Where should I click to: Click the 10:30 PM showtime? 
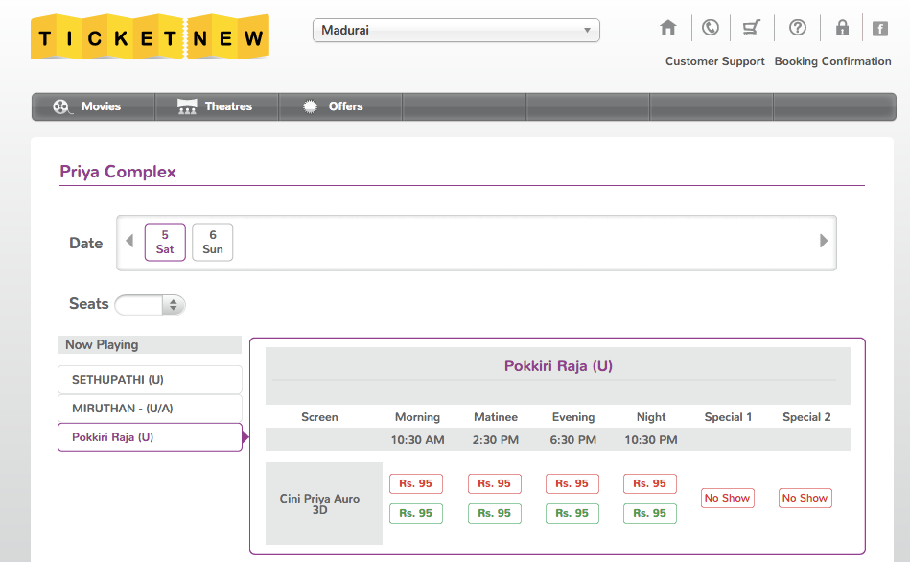click(x=651, y=440)
